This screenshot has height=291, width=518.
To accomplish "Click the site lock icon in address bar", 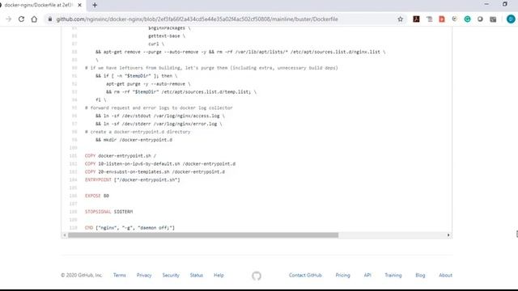I will pyautogui.click(x=50, y=19).
